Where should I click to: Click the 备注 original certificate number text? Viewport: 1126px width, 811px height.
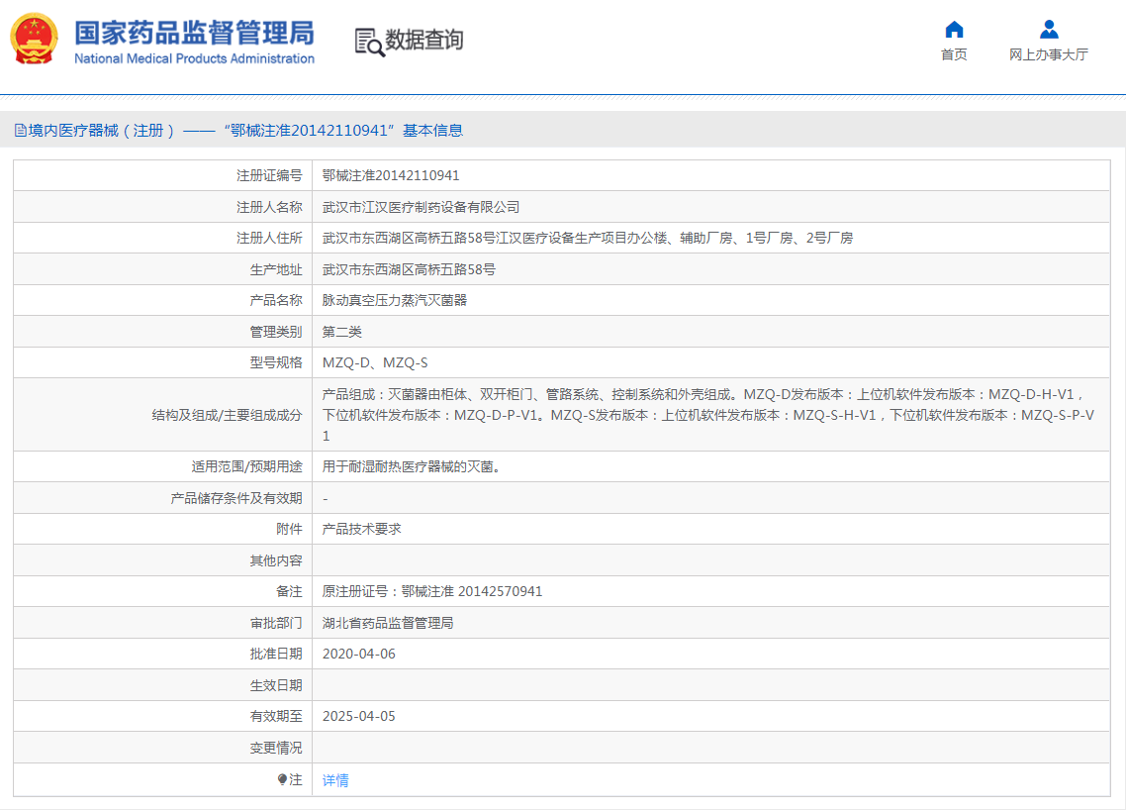click(x=431, y=591)
